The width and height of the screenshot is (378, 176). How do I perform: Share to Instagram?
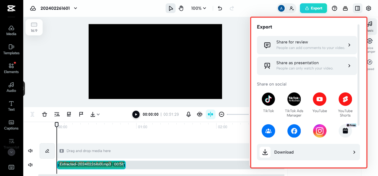[x=320, y=131]
